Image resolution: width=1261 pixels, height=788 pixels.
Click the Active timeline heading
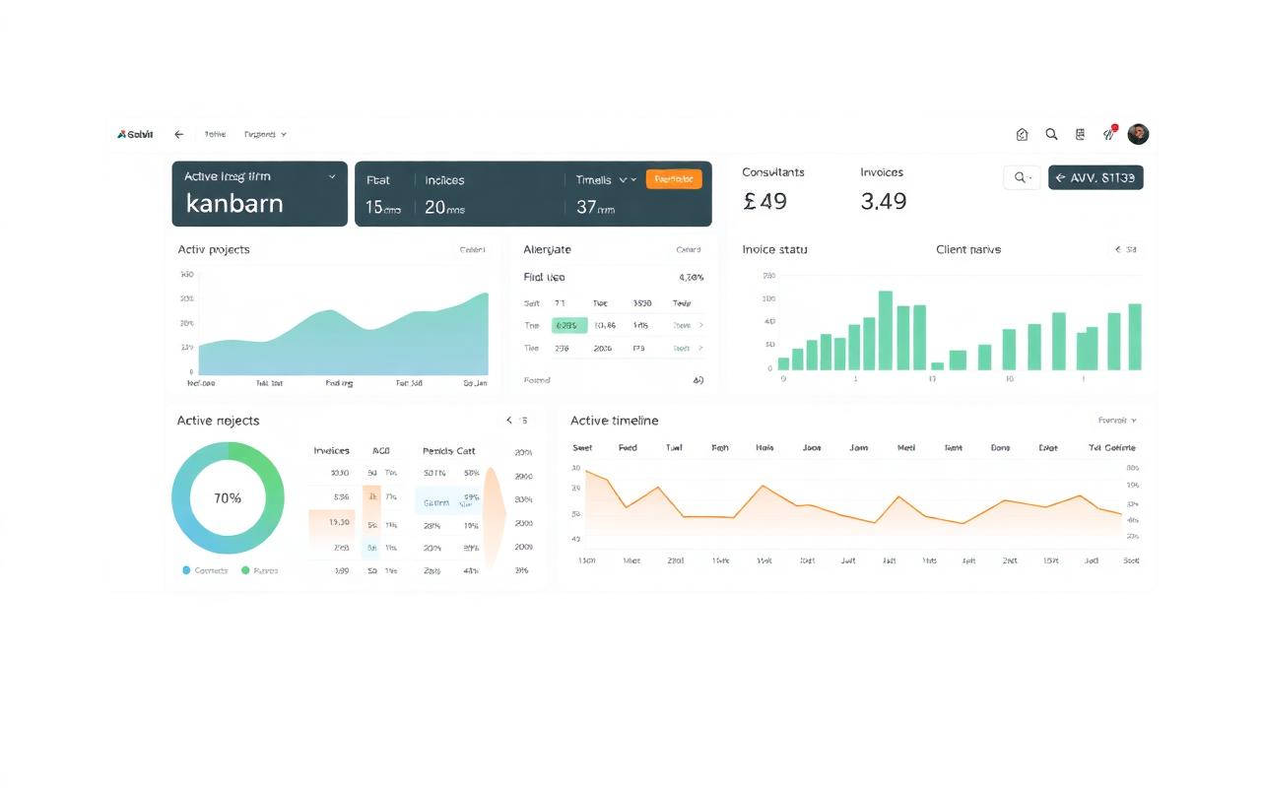(x=614, y=421)
